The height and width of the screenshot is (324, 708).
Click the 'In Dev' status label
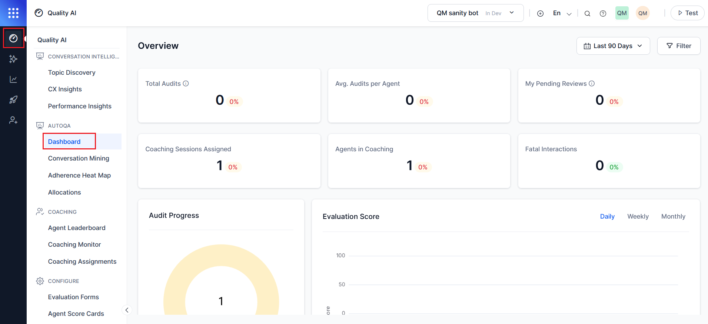pyautogui.click(x=493, y=13)
